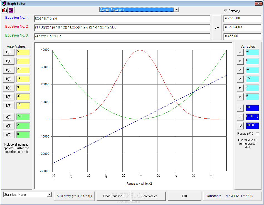264x205 pixels.
Task: Click the Clear Values button
Action: 149,196
